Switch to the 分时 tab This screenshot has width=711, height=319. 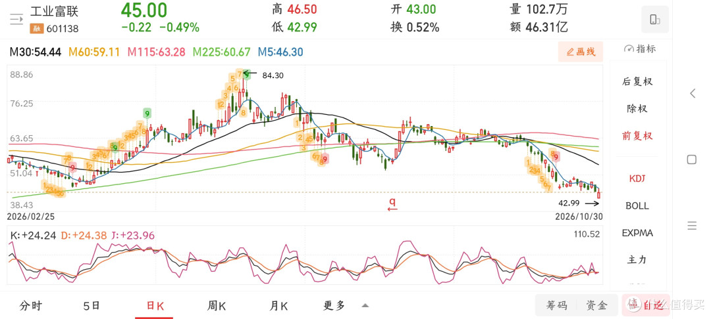pos(30,306)
